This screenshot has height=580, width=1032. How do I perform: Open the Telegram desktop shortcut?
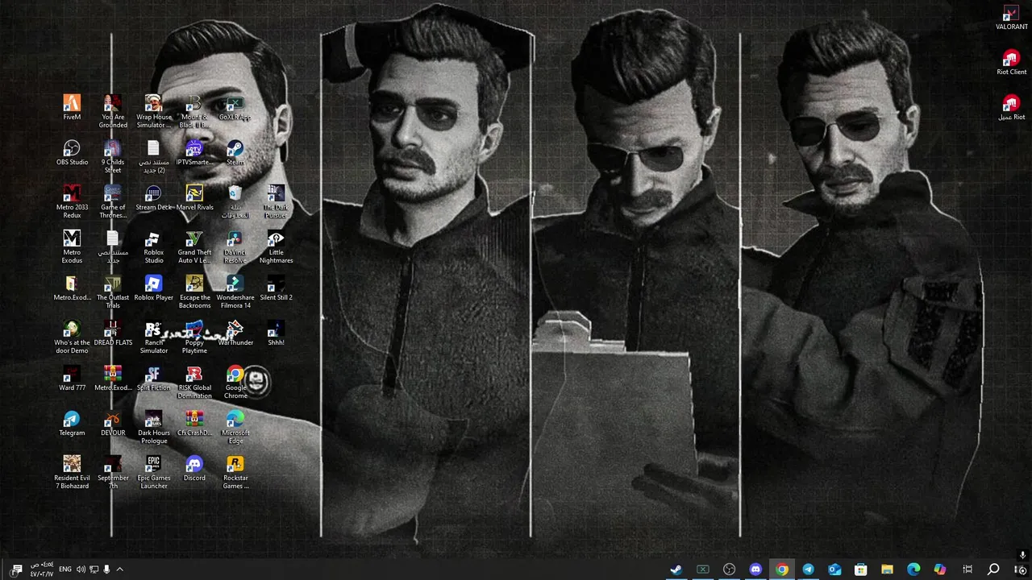[x=72, y=423]
